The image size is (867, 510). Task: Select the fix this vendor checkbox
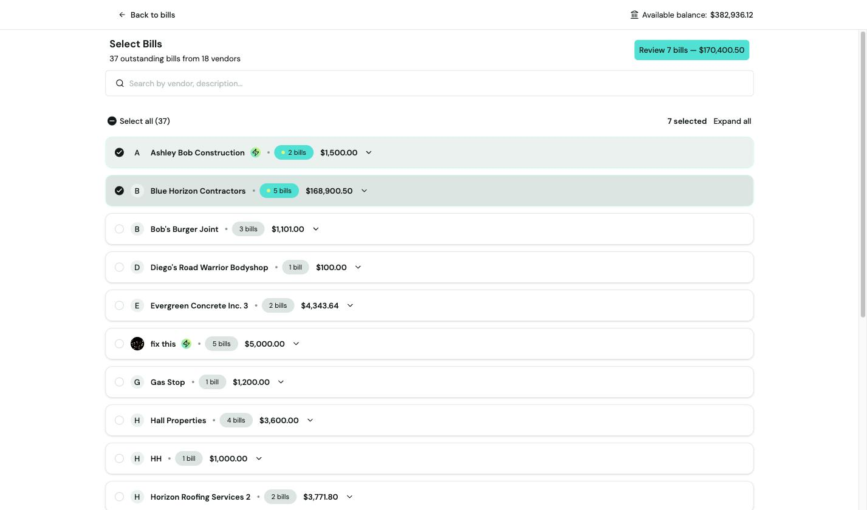119,344
